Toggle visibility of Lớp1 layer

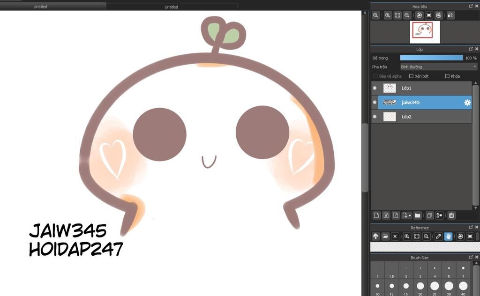[375, 88]
